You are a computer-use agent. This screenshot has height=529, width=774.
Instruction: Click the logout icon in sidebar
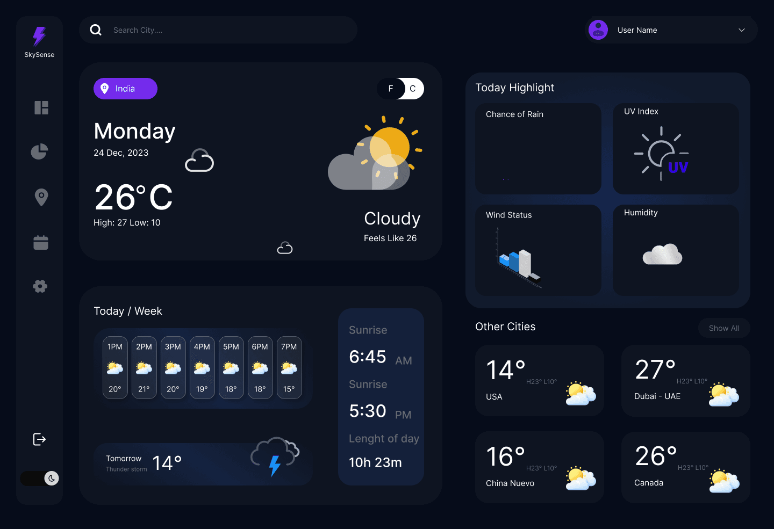pyautogui.click(x=40, y=439)
